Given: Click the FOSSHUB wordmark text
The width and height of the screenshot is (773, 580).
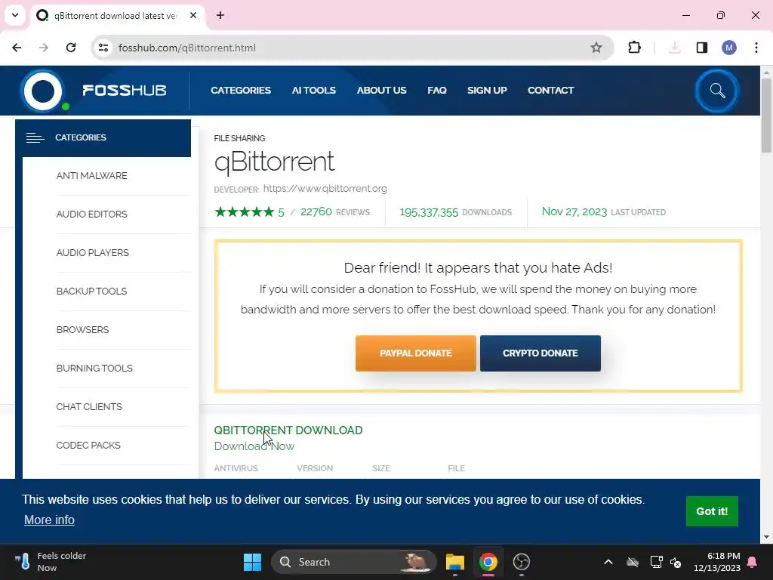Looking at the screenshot, I should coord(125,91).
